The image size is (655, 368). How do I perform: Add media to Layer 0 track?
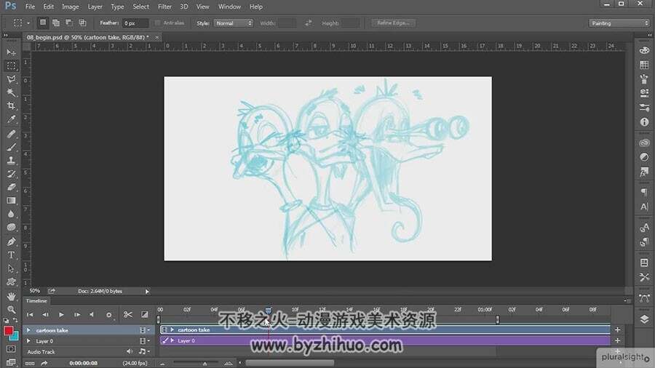pos(617,340)
